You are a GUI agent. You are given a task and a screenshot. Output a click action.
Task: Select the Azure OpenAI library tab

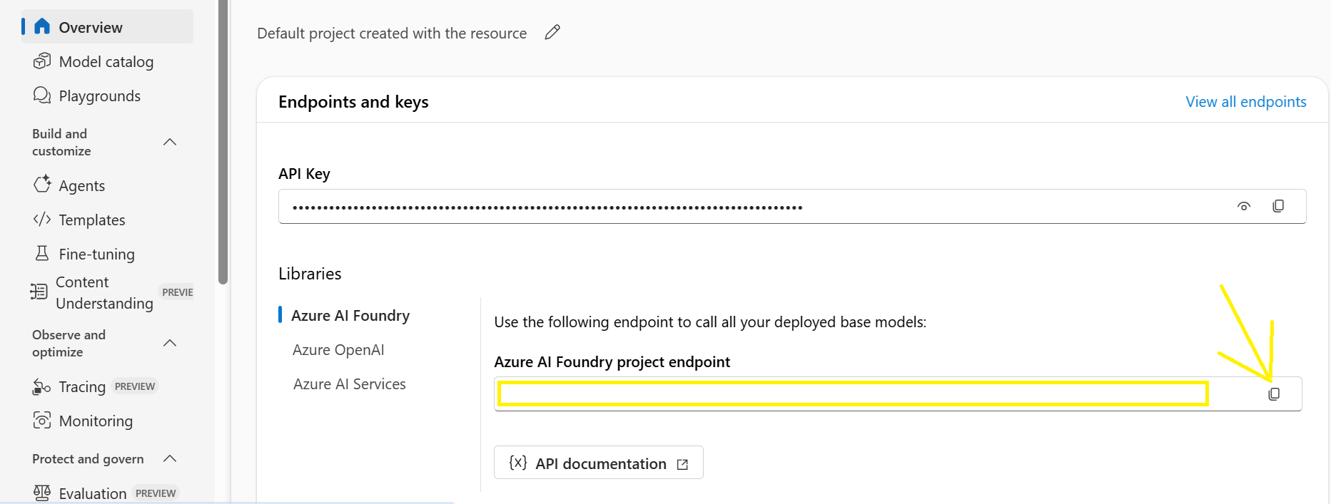[x=338, y=350]
